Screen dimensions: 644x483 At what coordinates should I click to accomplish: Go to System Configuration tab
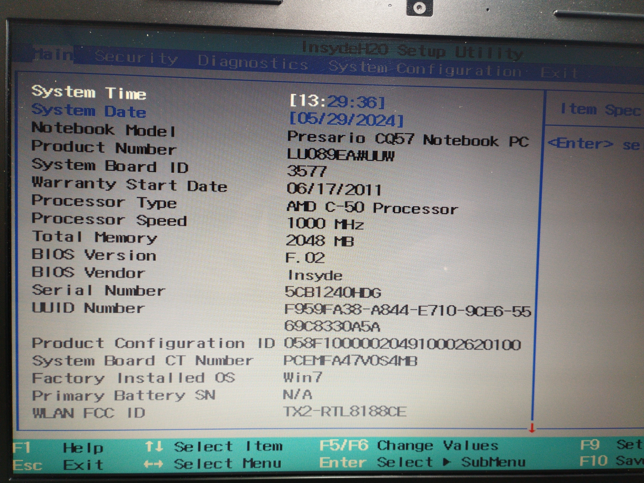(425, 68)
